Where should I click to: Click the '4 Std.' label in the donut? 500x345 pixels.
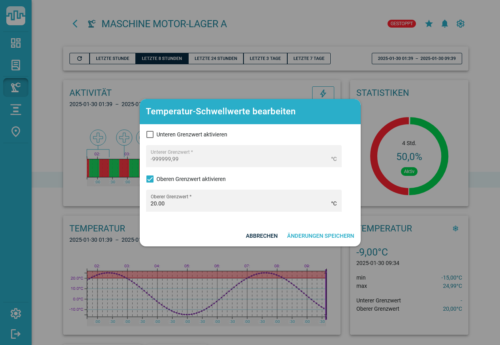coord(409,143)
